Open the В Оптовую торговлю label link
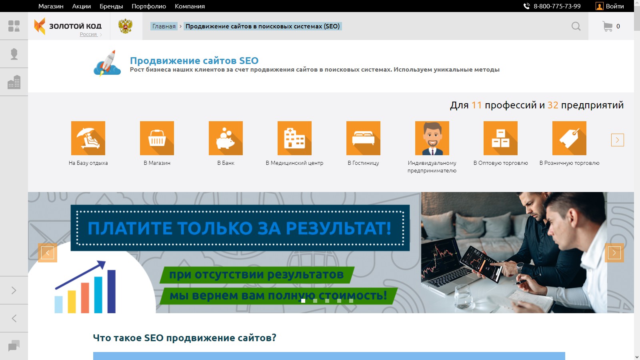Image resolution: width=640 pixels, height=360 pixels. point(500,163)
